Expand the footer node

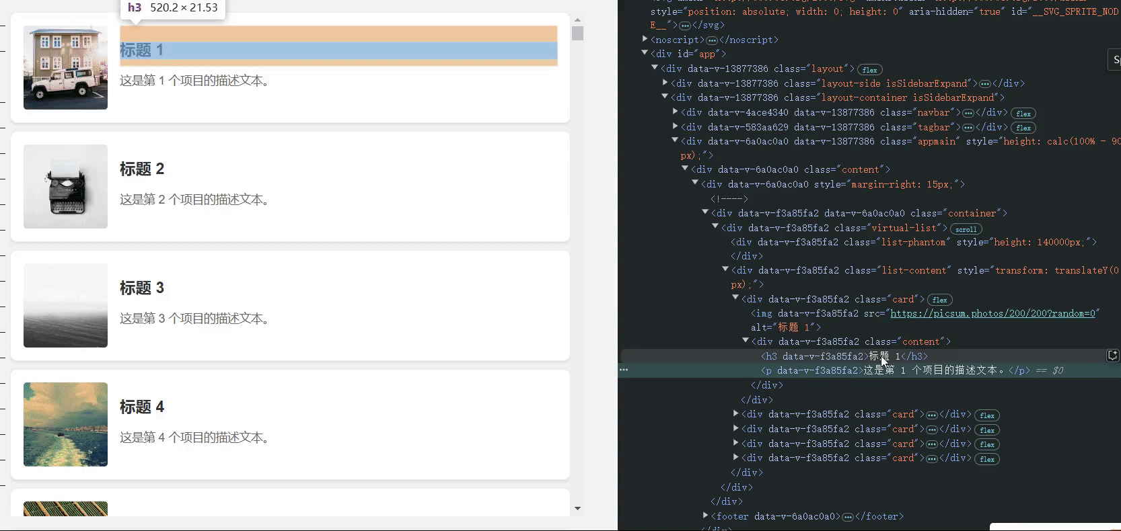coord(706,516)
